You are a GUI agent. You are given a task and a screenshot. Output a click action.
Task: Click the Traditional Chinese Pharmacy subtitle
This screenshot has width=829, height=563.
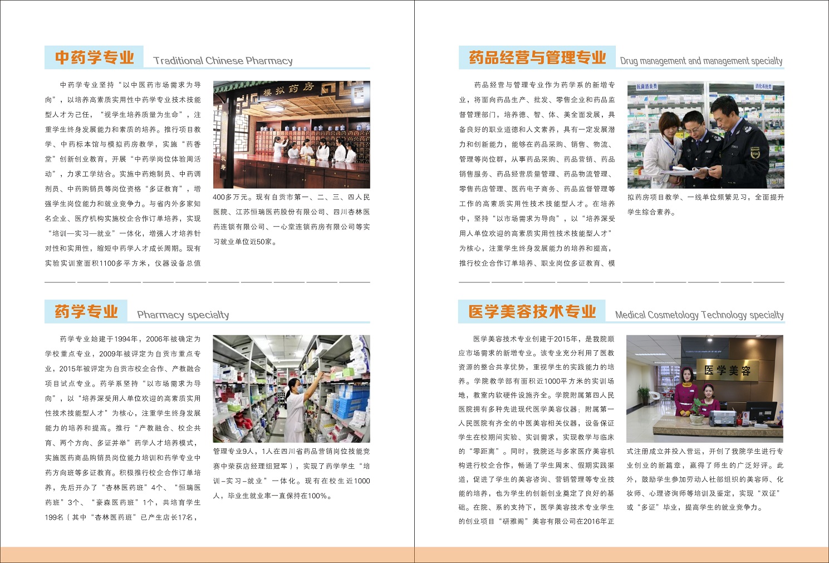(x=223, y=61)
